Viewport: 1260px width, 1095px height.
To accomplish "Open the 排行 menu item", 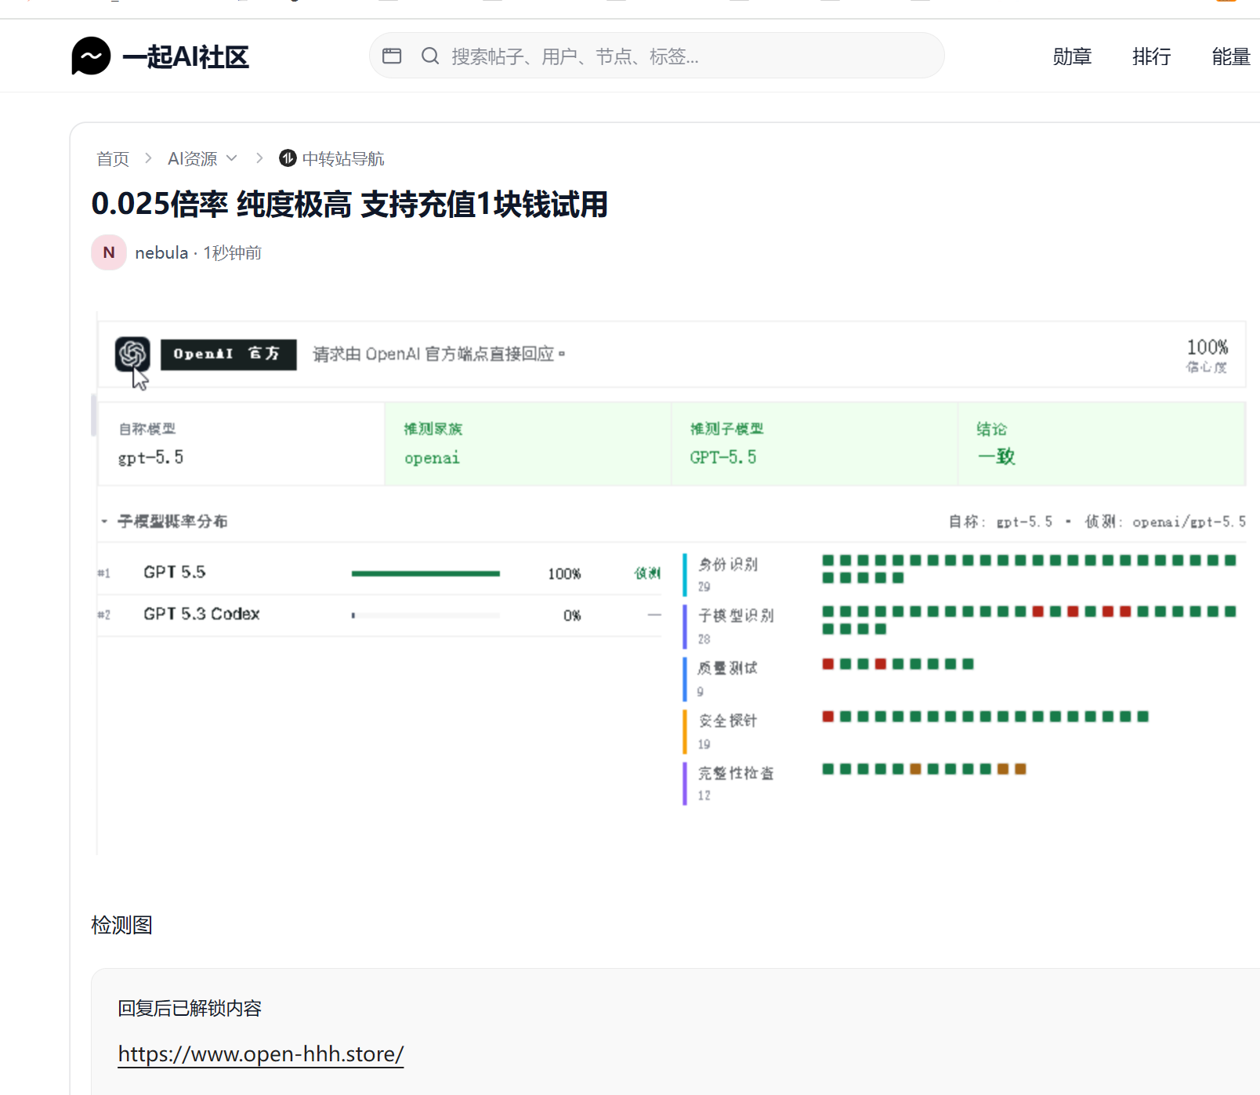I will 1152,56.
